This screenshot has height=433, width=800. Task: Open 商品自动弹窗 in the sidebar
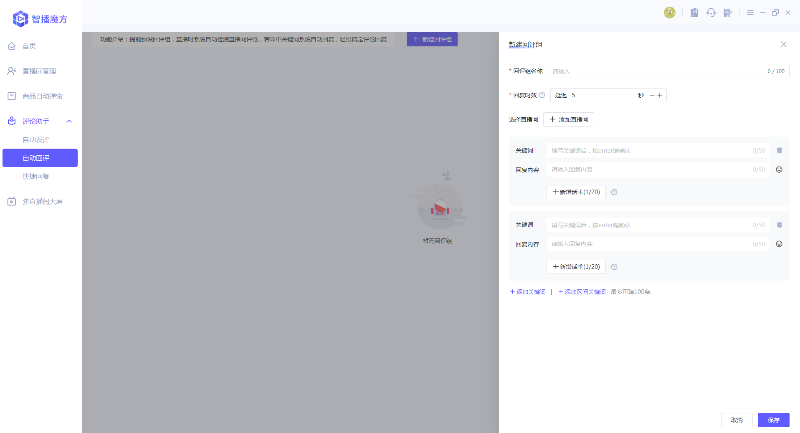(43, 96)
